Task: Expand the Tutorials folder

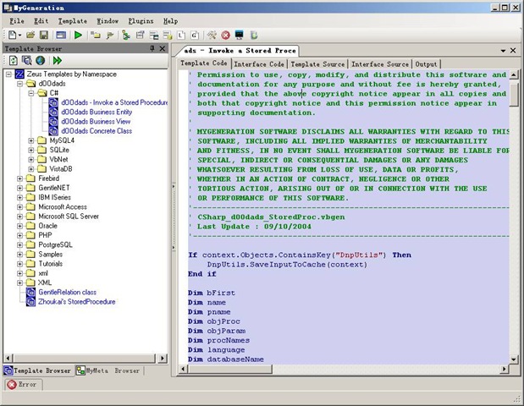Action: pos(19,264)
